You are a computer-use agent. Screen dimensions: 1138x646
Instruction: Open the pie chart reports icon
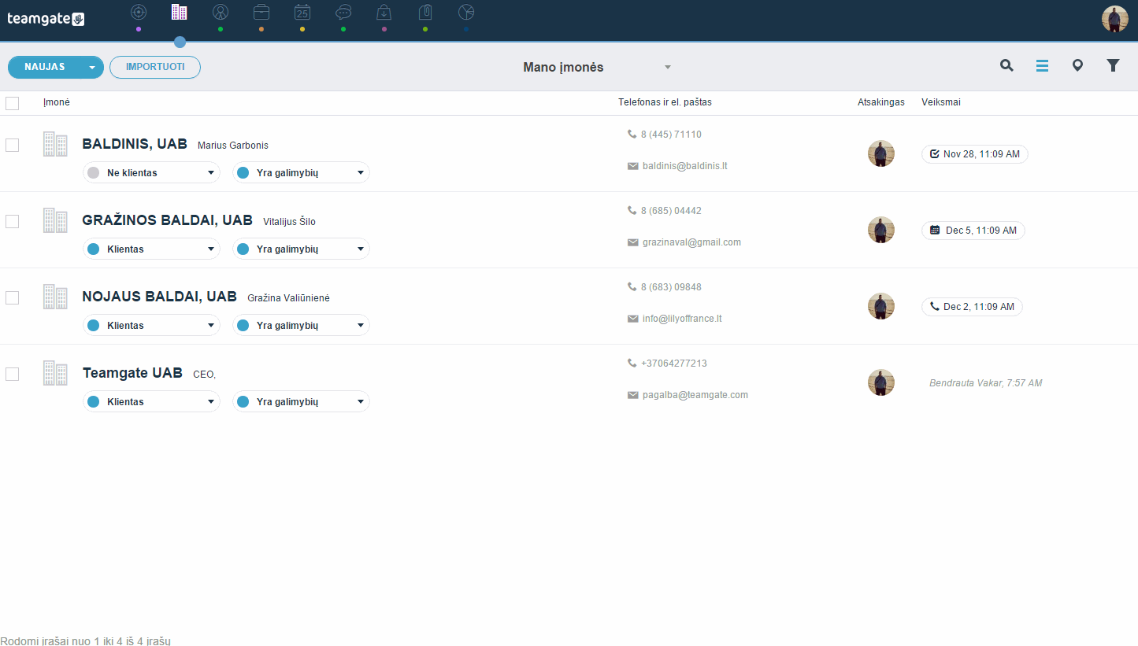[x=466, y=12]
